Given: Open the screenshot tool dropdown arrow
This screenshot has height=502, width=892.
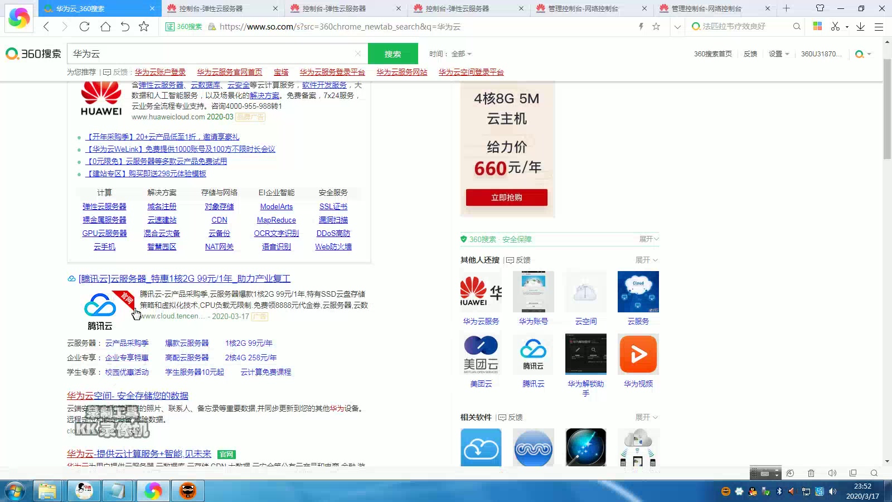Looking at the screenshot, I should pyautogui.click(x=847, y=27).
